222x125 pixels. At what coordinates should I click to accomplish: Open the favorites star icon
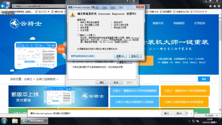point(215,6)
